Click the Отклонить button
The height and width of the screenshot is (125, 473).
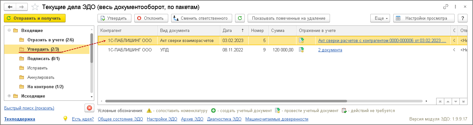click(x=151, y=18)
